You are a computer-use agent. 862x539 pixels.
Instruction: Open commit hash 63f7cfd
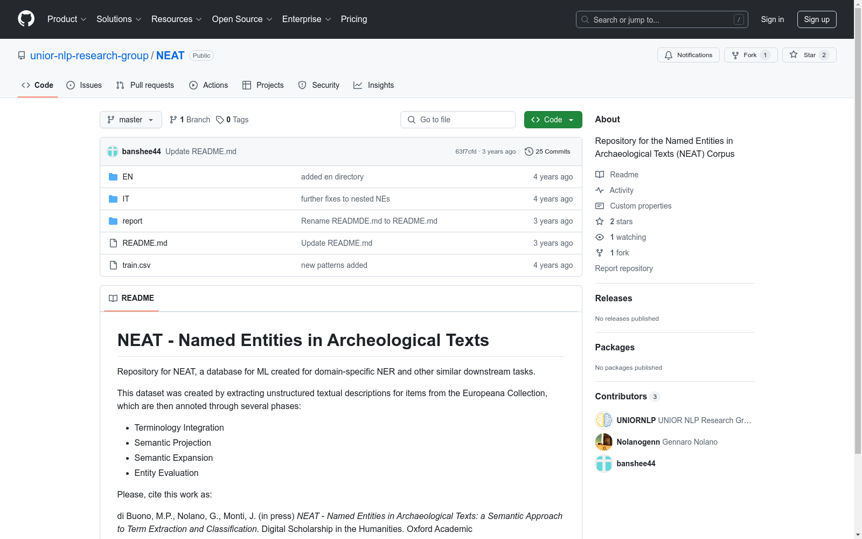pos(466,151)
